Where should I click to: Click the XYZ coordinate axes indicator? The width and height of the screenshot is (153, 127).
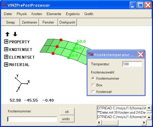click(x=22, y=83)
